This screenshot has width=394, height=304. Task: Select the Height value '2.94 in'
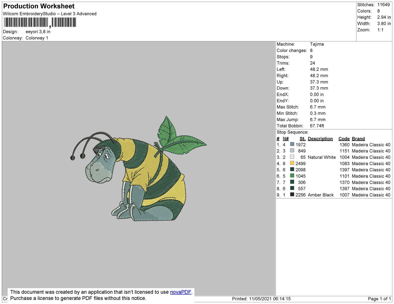384,17
